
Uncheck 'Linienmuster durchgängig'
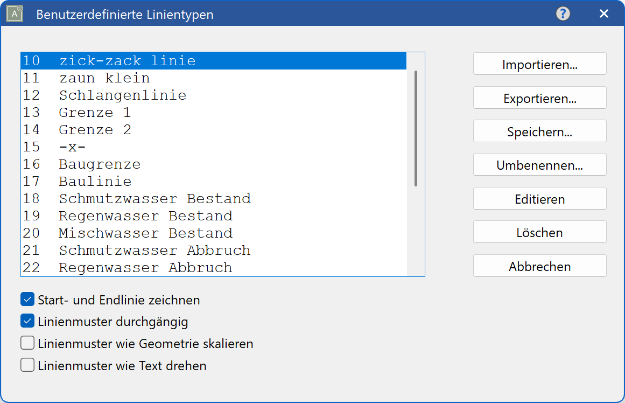click(27, 321)
